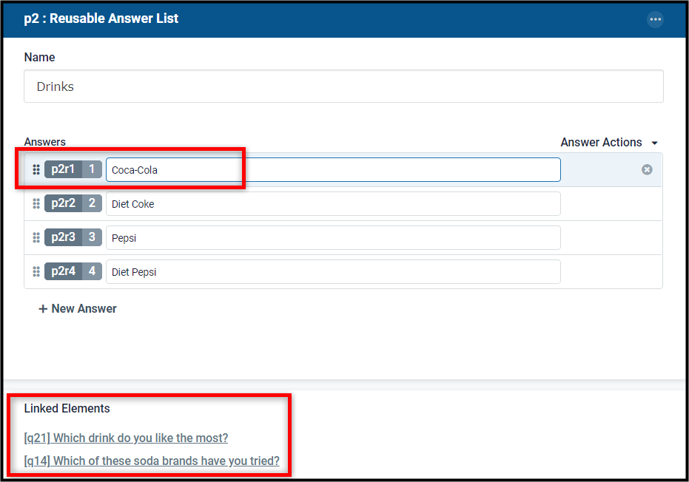689x482 pixels.
Task: Select the p2r2 answer label badge
Action: pos(64,203)
